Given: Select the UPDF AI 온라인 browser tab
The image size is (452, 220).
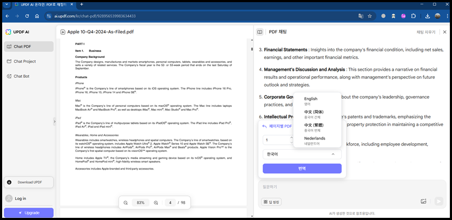Looking at the screenshot, I should 44,5.
